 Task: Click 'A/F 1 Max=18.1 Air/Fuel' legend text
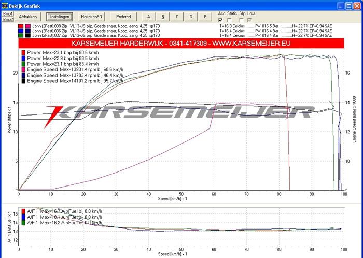(x=64, y=217)
